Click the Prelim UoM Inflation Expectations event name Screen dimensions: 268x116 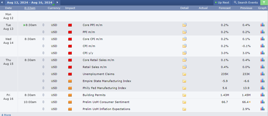106,109
